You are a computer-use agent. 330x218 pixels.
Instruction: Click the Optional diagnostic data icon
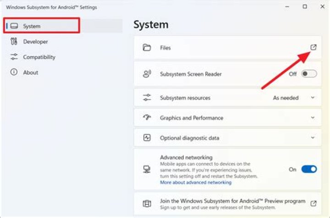pyautogui.click(x=147, y=138)
